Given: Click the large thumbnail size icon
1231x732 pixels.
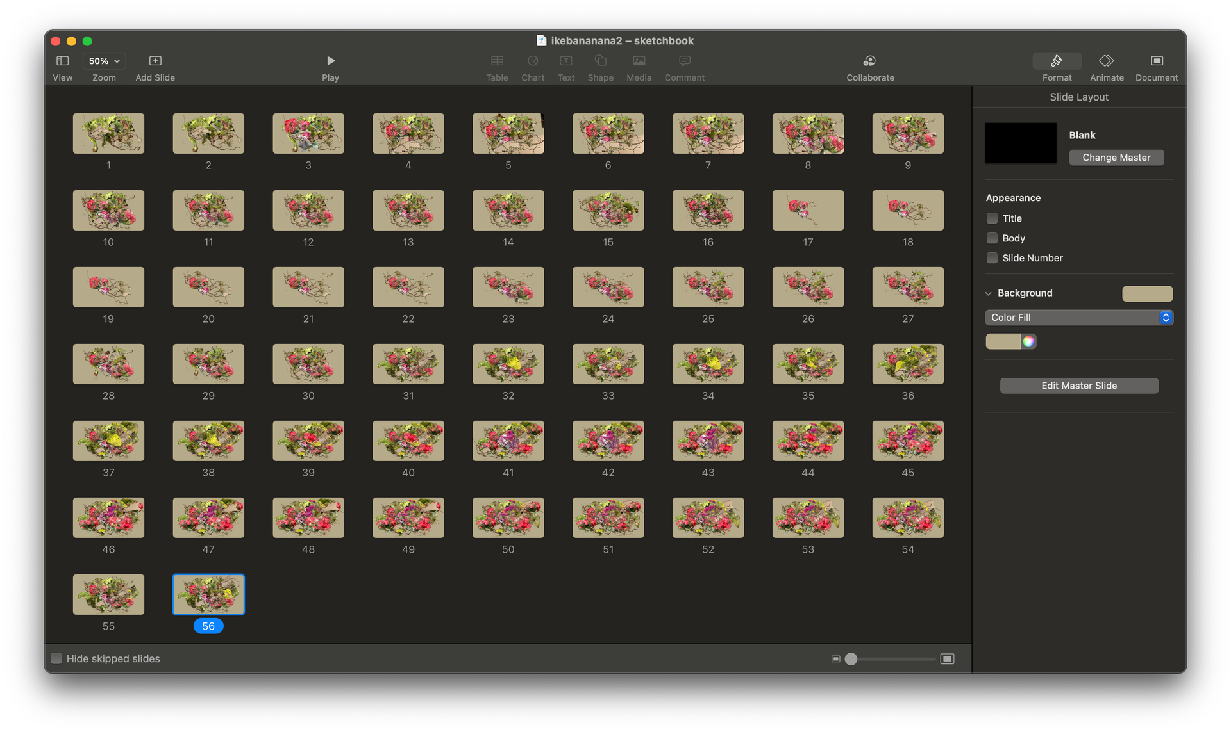Looking at the screenshot, I should (947, 659).
